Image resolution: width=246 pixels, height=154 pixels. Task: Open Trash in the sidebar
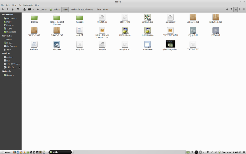(x=7, y=50)
